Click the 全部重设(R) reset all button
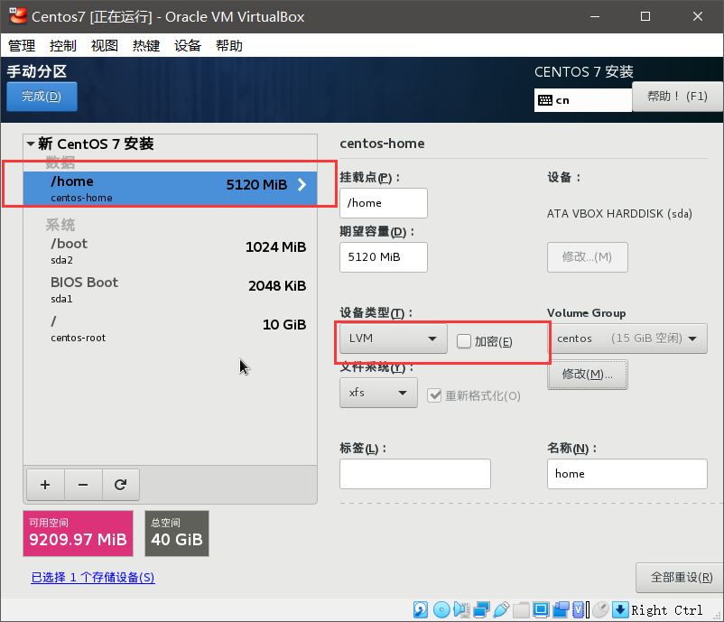Viewport: 724px width, 622px height. click(680, 577)
